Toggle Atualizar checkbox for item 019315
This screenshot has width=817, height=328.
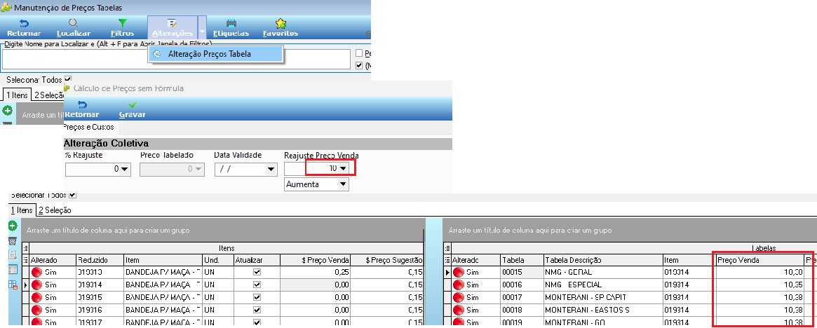point(257,297)
